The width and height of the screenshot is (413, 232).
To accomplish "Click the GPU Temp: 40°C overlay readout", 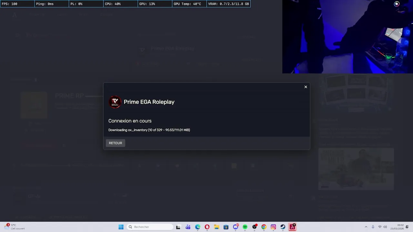I will (189, 4).
